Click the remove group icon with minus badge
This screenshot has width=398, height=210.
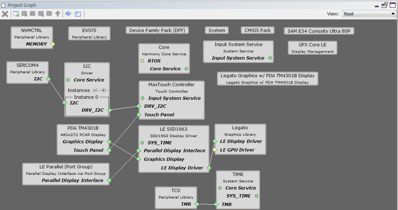24,14
